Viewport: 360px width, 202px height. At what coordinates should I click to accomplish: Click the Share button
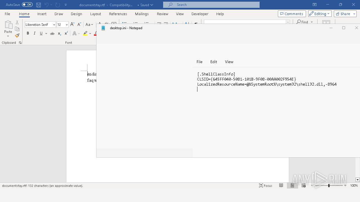[x=343, y=14]
